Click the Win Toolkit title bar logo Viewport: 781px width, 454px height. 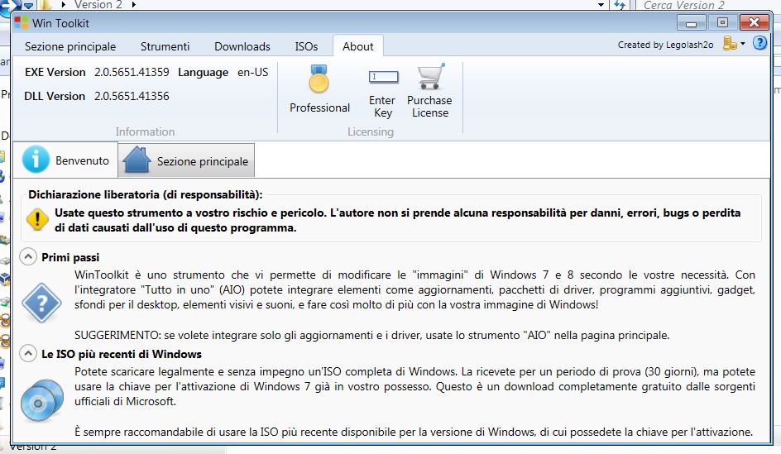(22, 22)
